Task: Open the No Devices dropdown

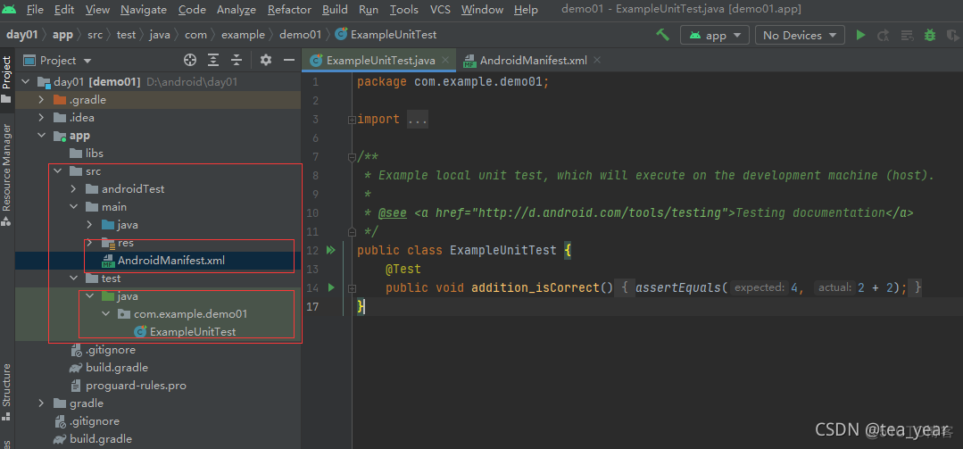Action: point(800,35)
